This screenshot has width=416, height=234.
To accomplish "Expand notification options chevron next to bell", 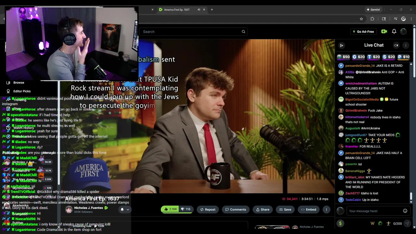I will (x=128, y=210).
